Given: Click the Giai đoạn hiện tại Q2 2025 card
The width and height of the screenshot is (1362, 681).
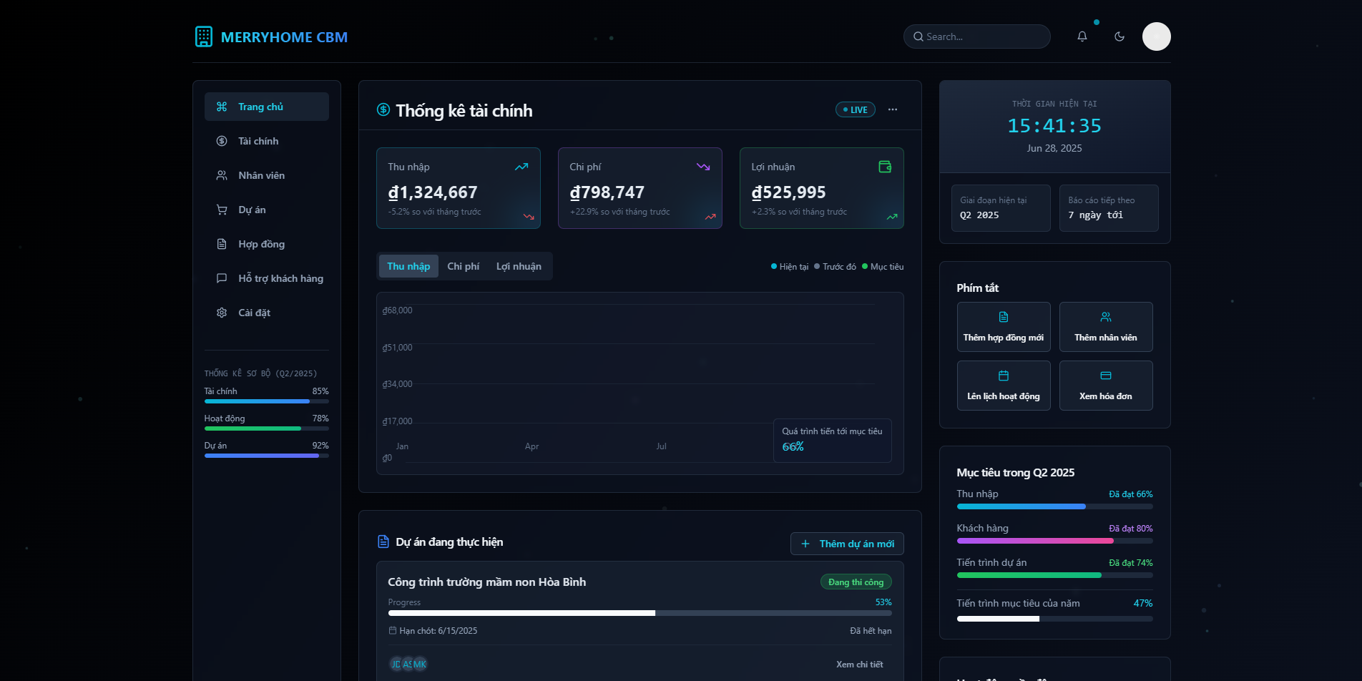Looking at the screenshot, I should pyautogui.click(x=1001, y=208).
